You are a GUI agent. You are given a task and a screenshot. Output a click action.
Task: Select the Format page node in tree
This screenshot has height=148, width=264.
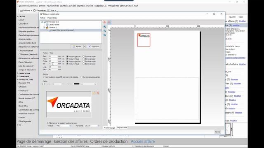[52, 22]
